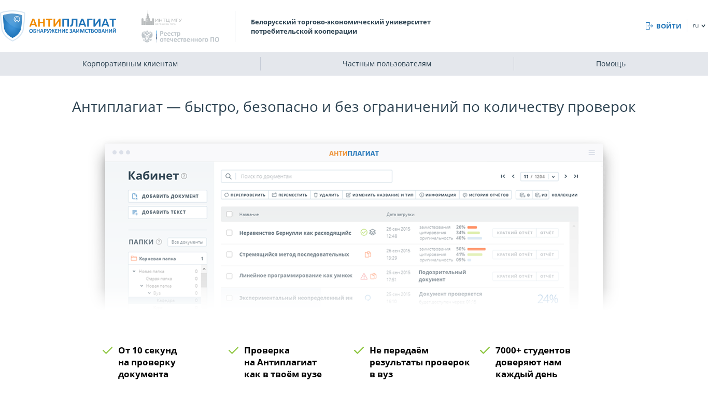
Task: Open the ru language dropdown
Action: (x=699, y=25)
